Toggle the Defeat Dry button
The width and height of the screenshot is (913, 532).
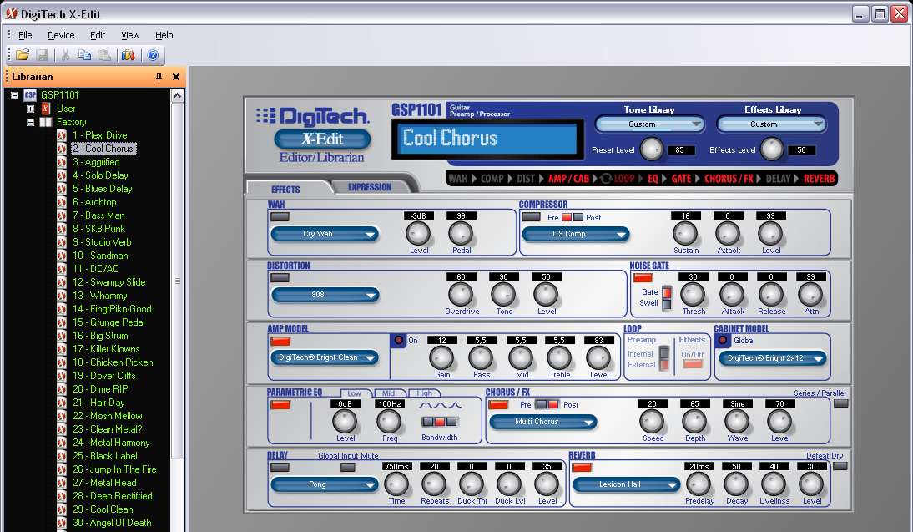(840, 466)
